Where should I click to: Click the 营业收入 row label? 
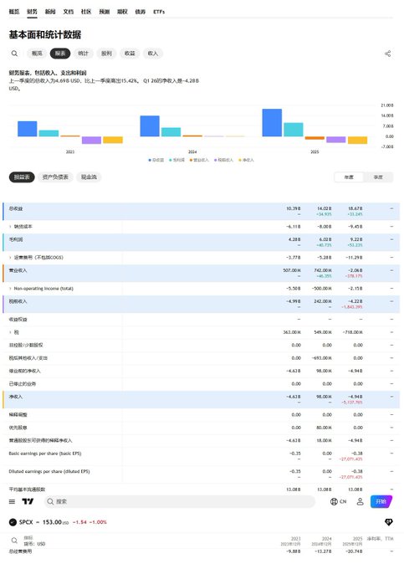click(x=18, y=270)
